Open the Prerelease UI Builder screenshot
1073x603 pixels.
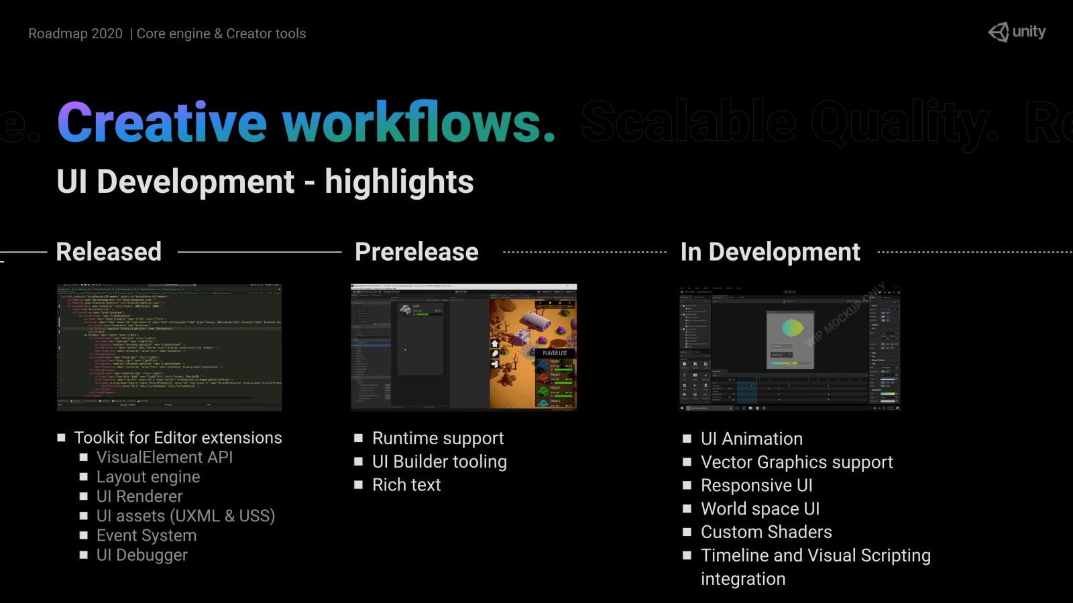click(464, 347)
